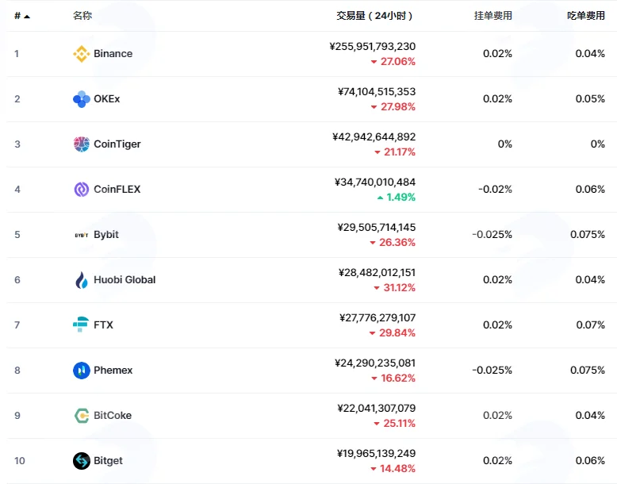617x484 pixels.
Task: Open the FTX logo icon
Action: tap(81, 325)
